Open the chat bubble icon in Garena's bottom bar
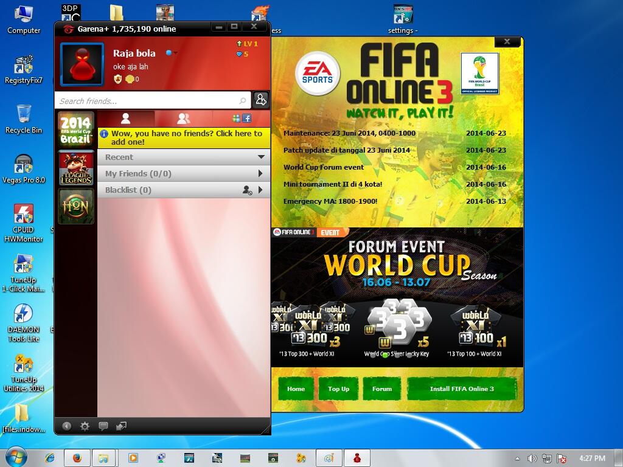This screenshot has height=467, width=623. tap(103, 426)
